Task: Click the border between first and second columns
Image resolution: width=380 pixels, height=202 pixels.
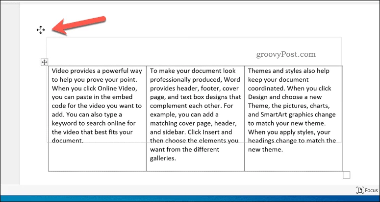Action: [147, 118]
